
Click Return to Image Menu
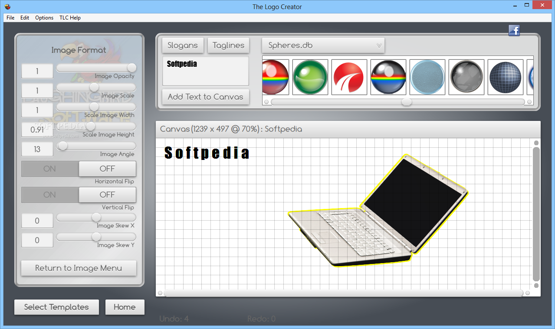[x=79, y=268]
